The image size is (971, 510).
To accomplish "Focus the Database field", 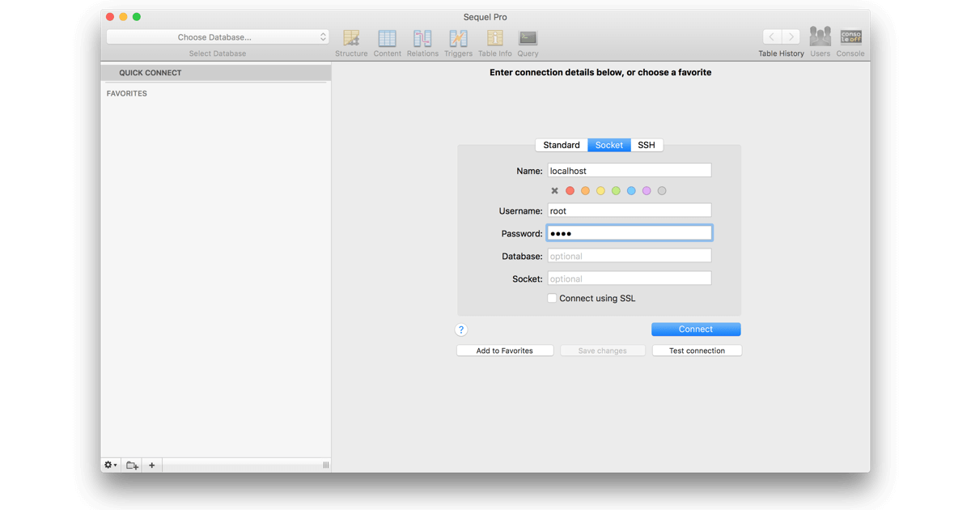I will click(630, 256).
